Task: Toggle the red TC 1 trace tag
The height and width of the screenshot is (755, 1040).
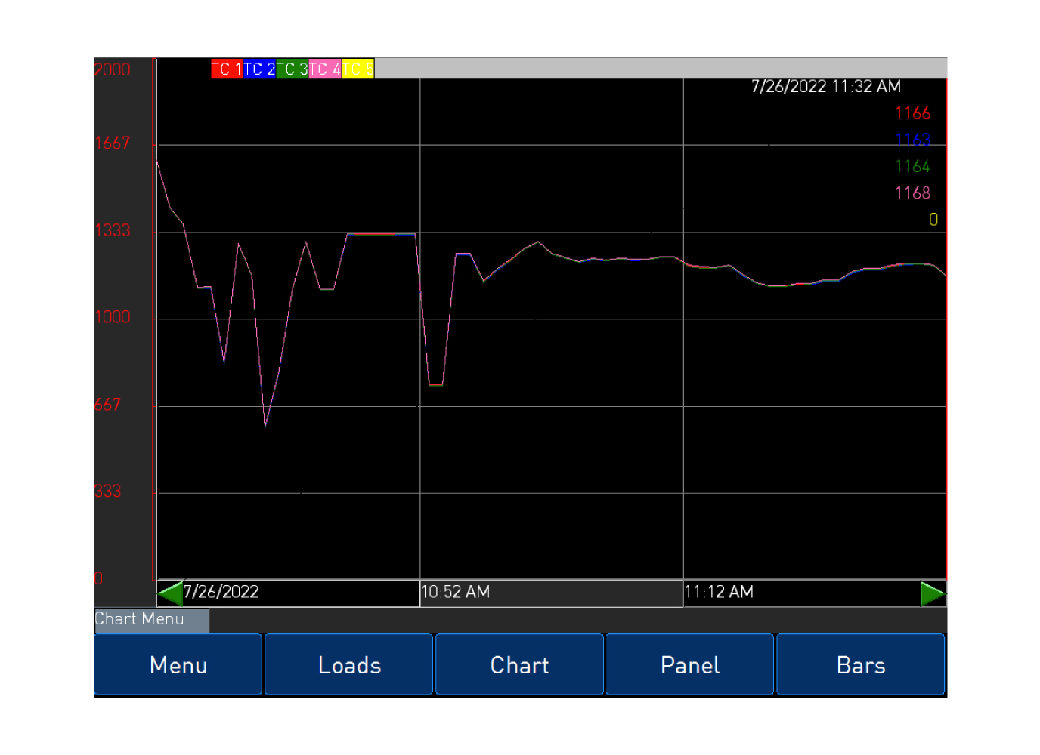Action: click(x=227, y=69)
